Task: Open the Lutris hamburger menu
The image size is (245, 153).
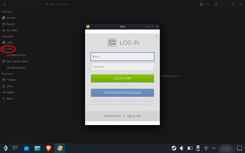Action: 216,4
